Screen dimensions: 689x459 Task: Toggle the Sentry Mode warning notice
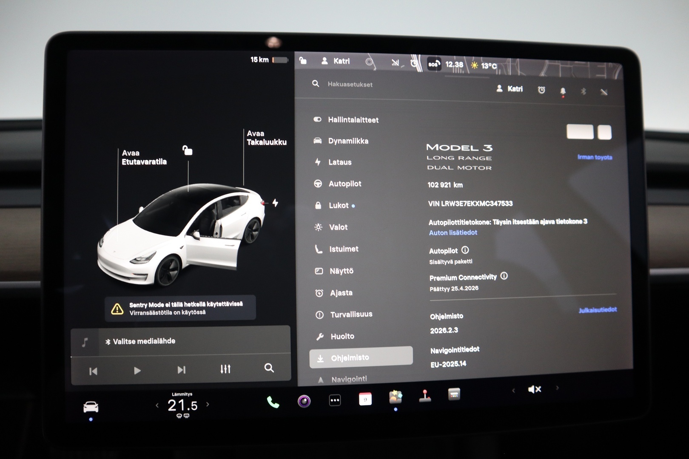pos(180,309)
